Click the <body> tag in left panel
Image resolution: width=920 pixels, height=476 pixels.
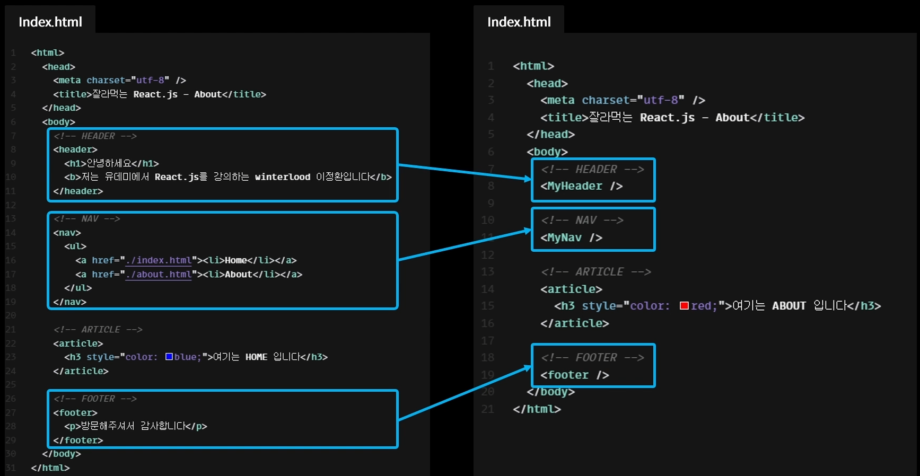59,122
